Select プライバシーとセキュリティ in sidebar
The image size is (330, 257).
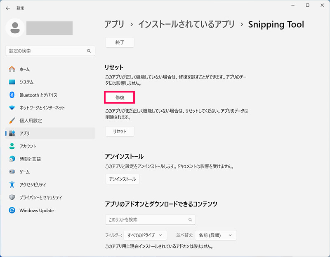coord(50,197)
